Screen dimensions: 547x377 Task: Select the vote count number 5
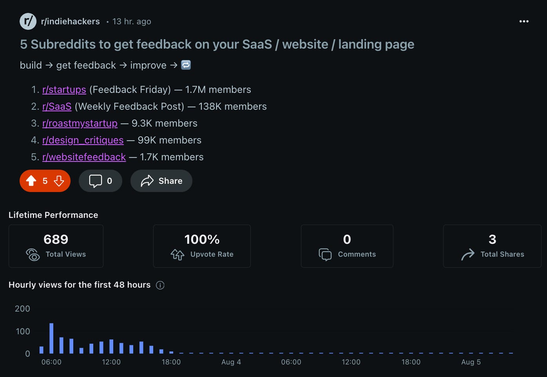[x=45, y=181]
